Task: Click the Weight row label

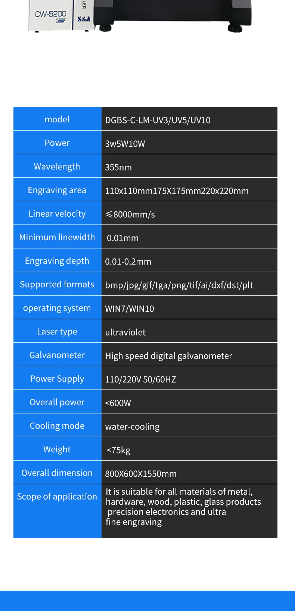Action: (x=57, y=449)
